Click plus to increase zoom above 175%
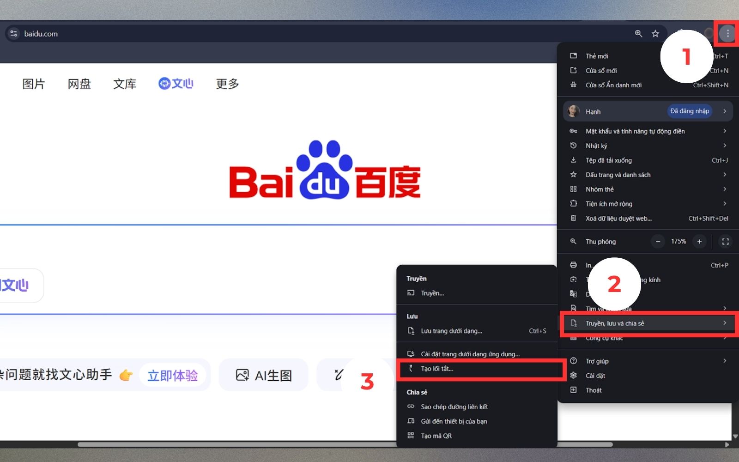This screenshot has width=739, height=462. [699, 241]
